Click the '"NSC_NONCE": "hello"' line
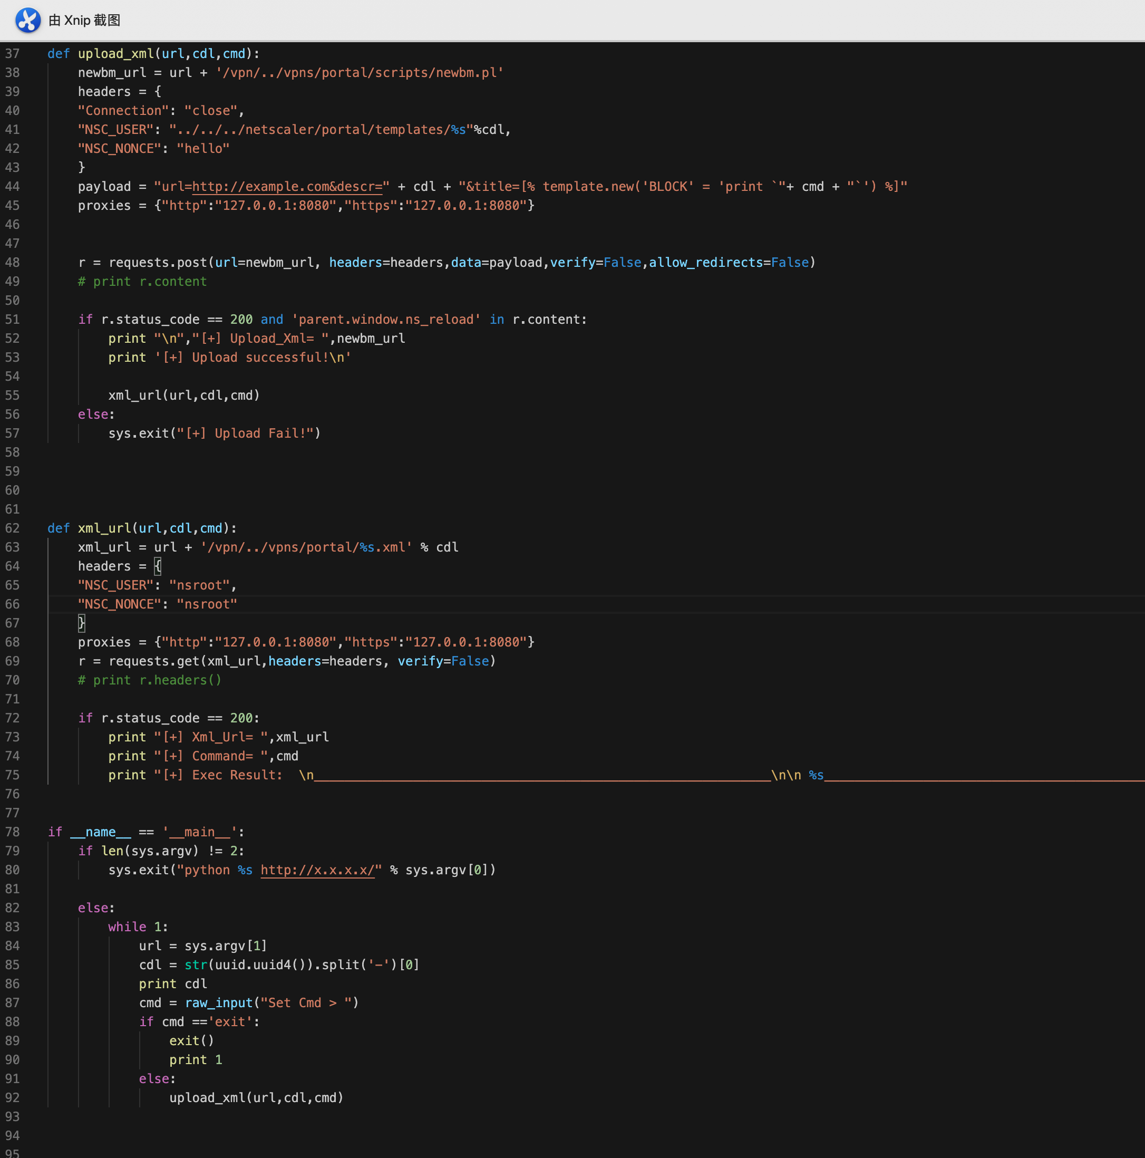This screenshot has width=1145, height=1158. 153,148
